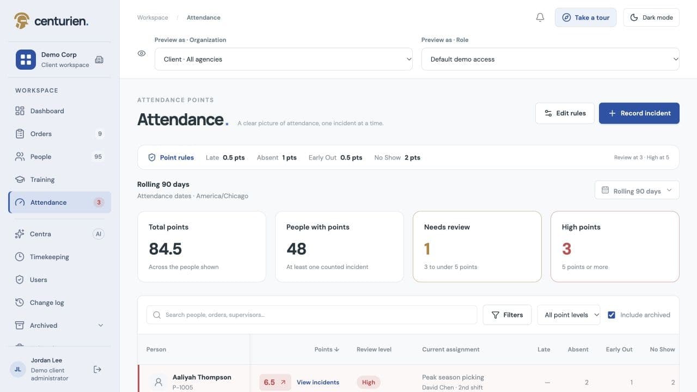Open the Preview as Organization dropdown
Screen dimensions: 697x392
284,59
